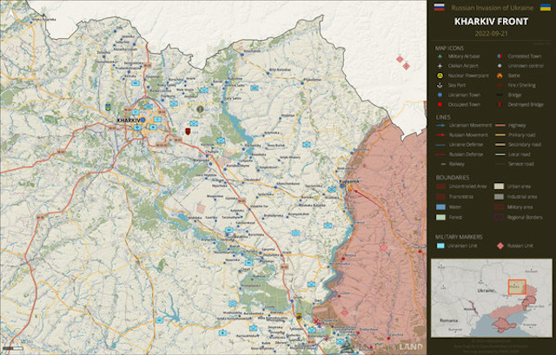
Task: Click the Contested Town legend icon
Action: tap(499, 56)
